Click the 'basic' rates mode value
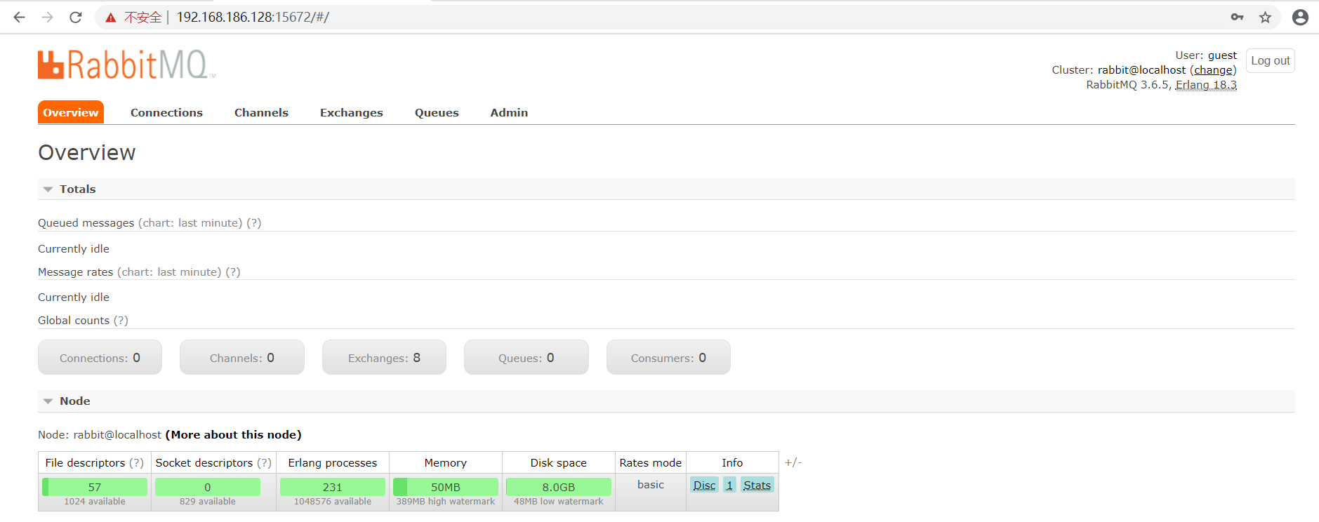The height and width of the screenshot is (522, 1319). point(651,485)
